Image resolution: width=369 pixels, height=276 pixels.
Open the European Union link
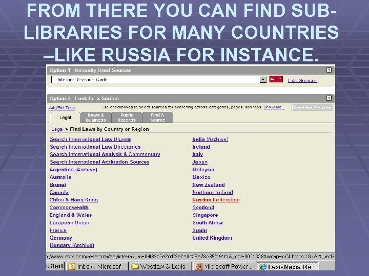(x=69, y=222)
